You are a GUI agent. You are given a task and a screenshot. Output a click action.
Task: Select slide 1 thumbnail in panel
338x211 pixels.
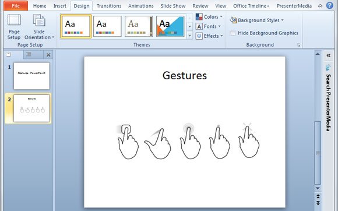pos(31,76)
